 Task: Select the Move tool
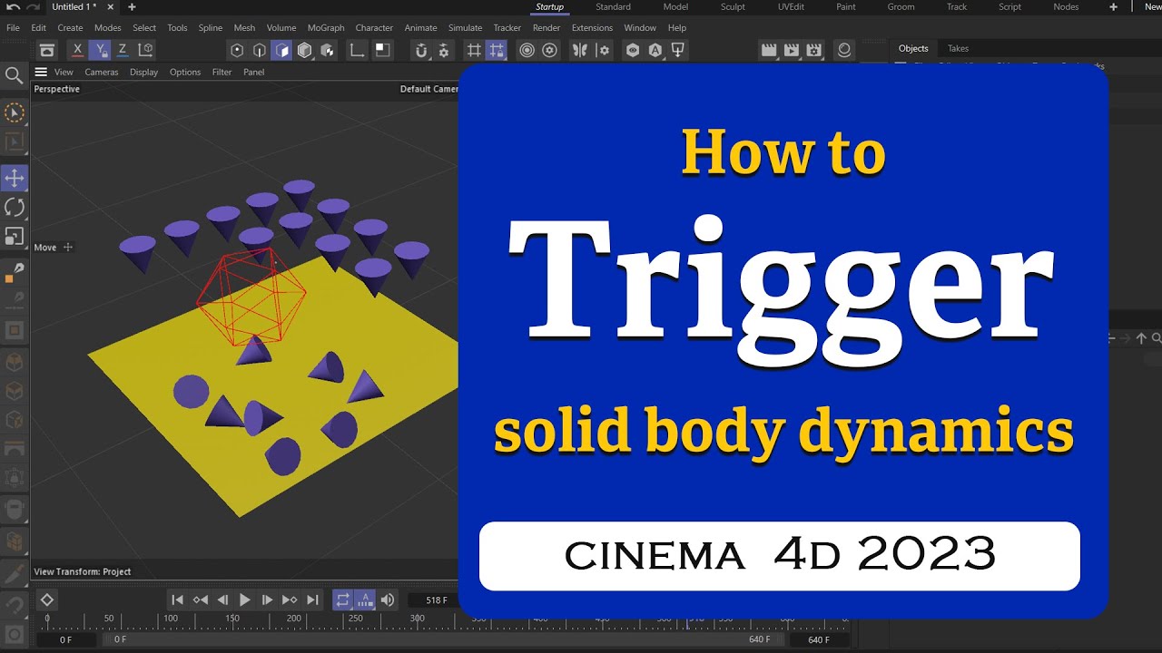tap(14, 178)
